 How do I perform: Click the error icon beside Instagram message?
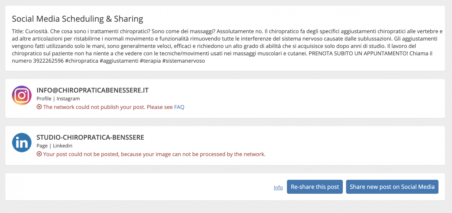click(39, 107)
